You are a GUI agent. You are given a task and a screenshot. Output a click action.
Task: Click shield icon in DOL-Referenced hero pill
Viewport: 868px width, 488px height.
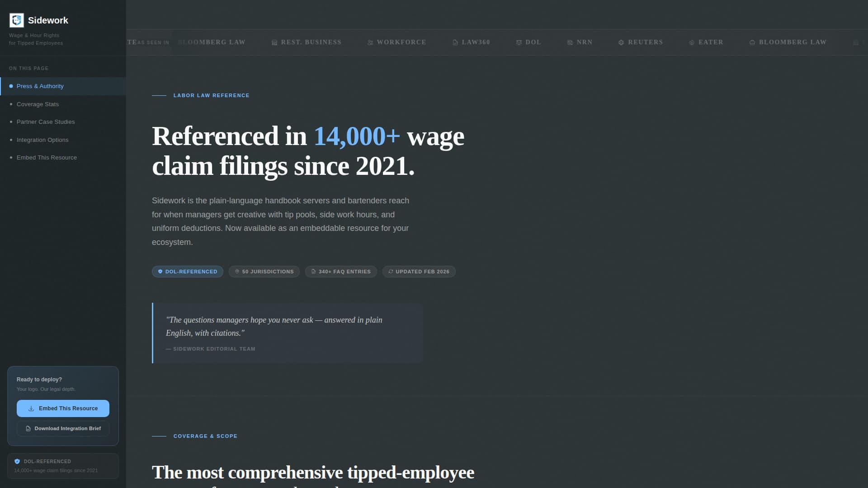160,272
